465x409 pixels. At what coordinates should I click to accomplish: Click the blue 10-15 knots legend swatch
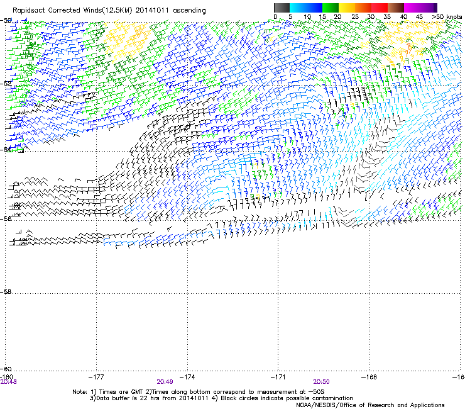tap(314, 8)
